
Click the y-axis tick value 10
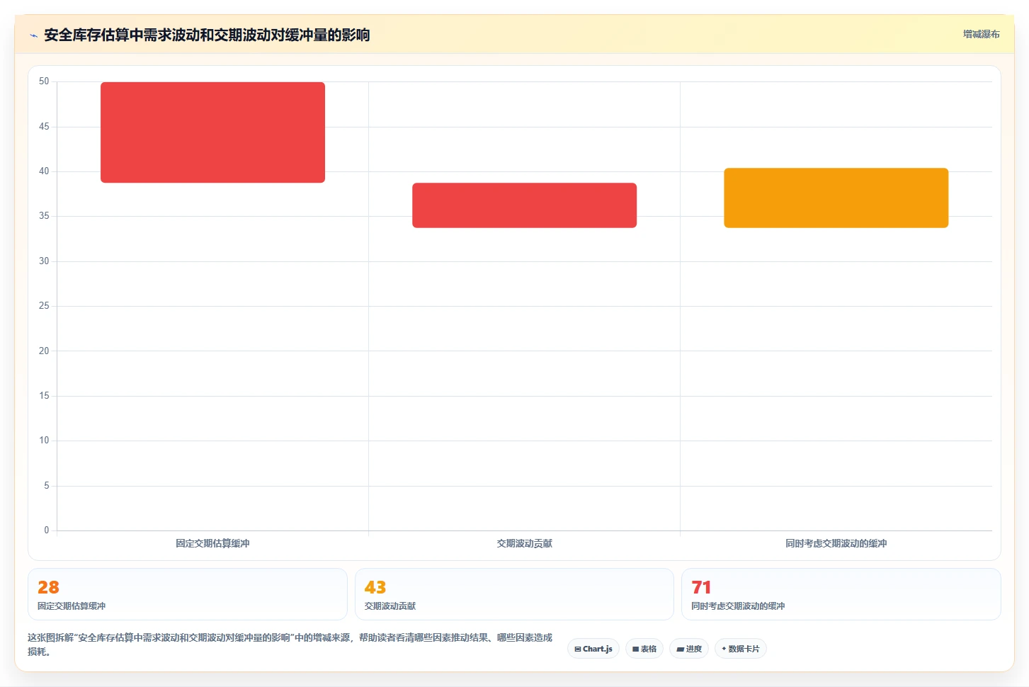point(44,441)
